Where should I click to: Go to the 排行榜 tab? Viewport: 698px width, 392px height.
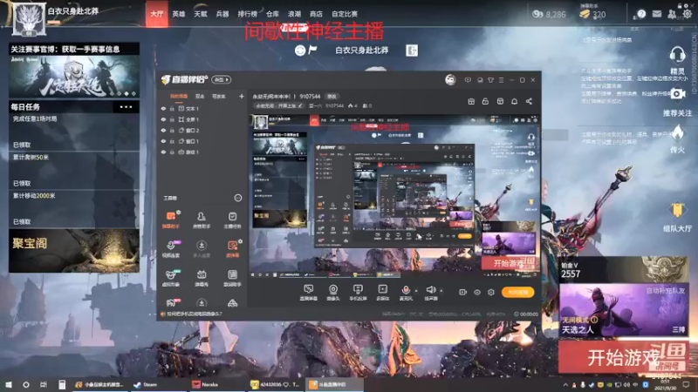pos(247,14)
